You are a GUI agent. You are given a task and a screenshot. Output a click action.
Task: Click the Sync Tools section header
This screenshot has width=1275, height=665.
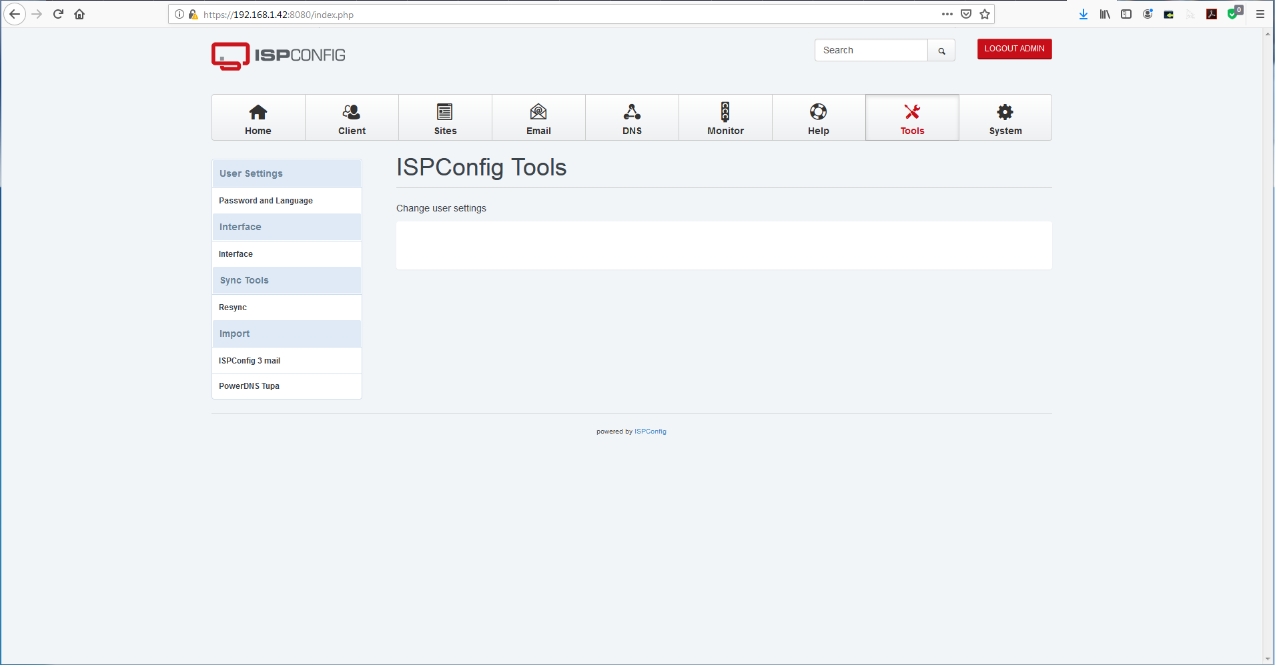[287, 280]
